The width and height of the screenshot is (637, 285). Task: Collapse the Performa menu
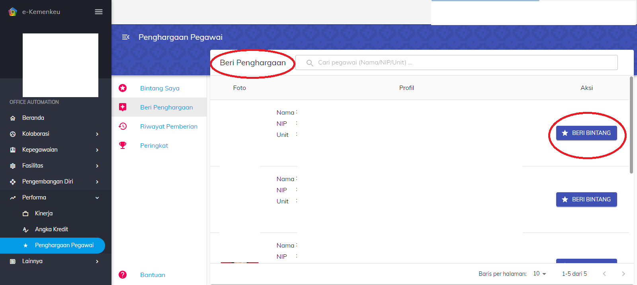pyautogui.click(x=97, y=198)
